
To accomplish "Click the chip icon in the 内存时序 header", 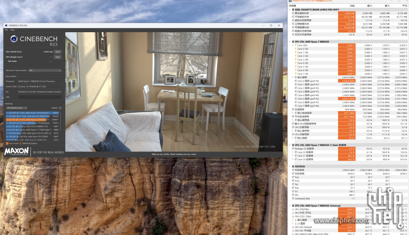I will click(x=293, y=166).
